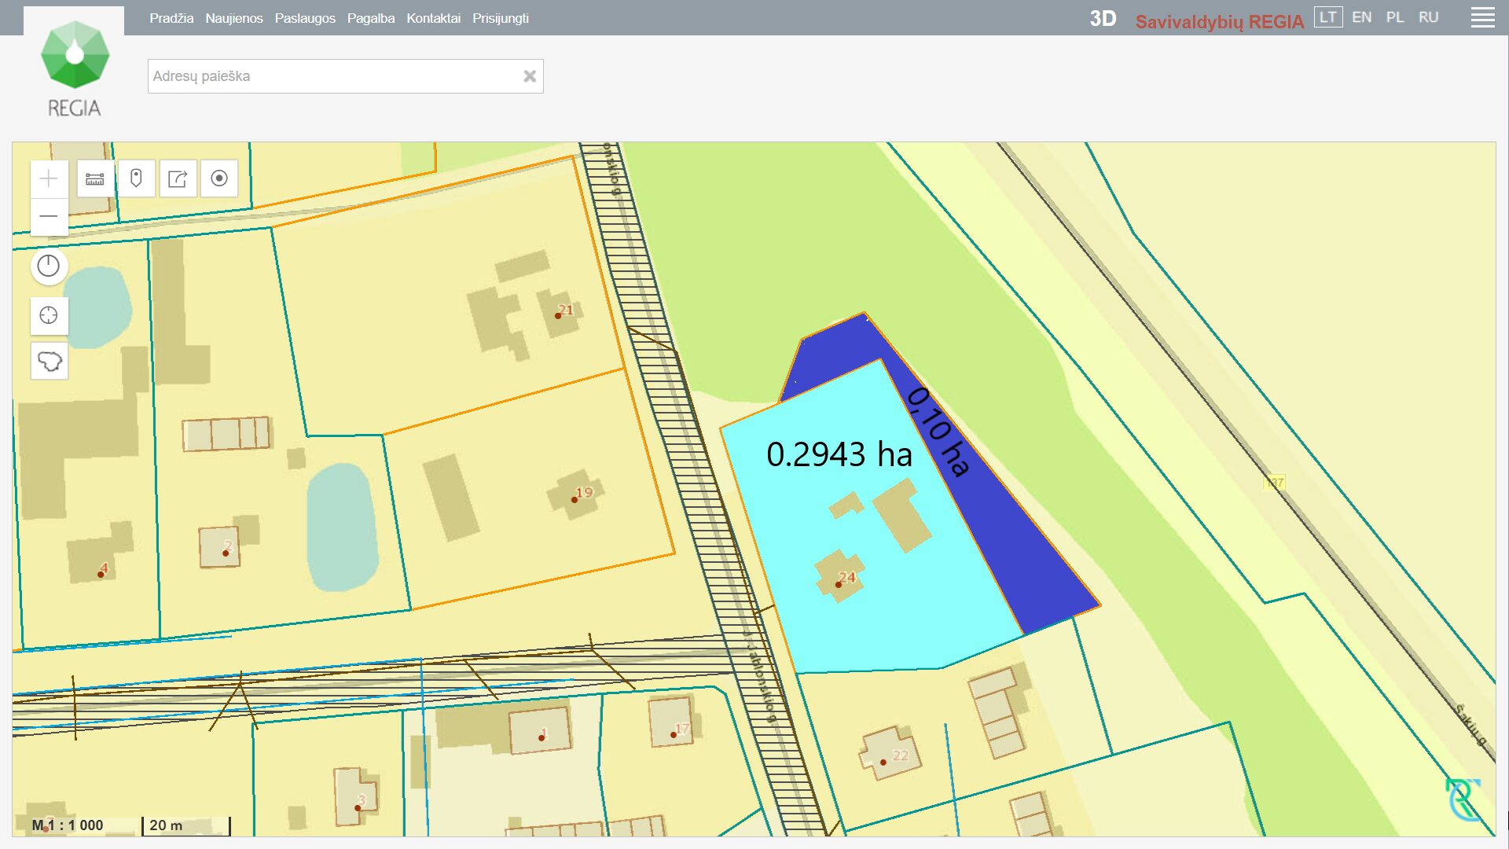Switch language to PL
The width and height of the screenshot is (1509, 849).
click(1395, 17)
